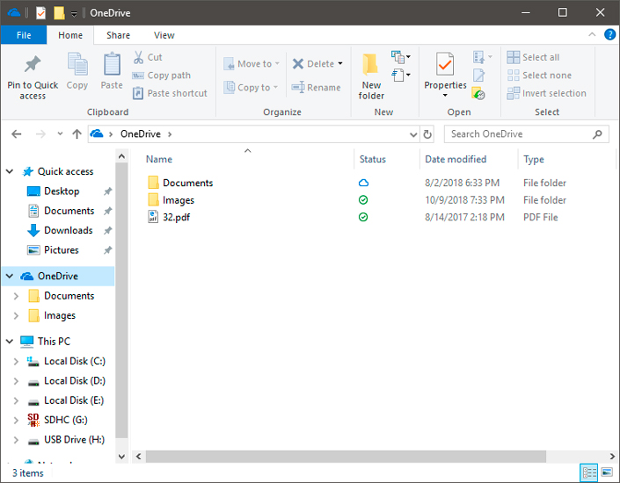Click the Edit icon in Open group
The height and width of the screenshot is (483, 620).
pos(478,75)
